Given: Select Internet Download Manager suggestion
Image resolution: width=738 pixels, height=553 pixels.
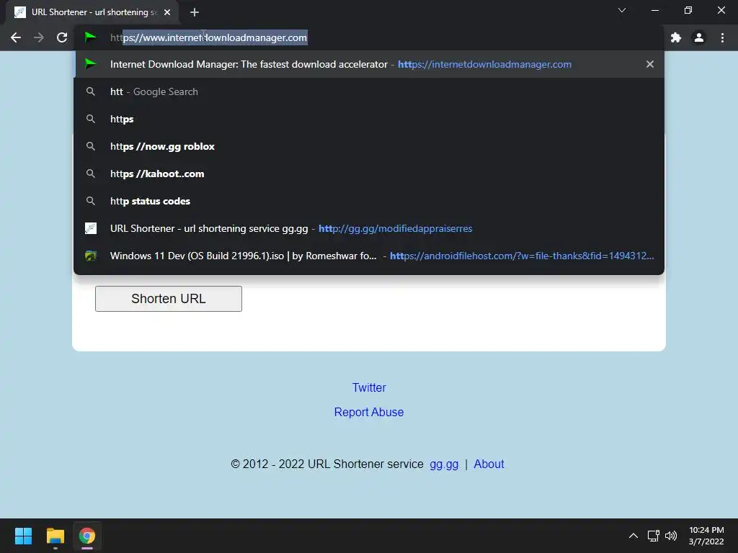Looking at the screenshot, I should coord(369,64).
